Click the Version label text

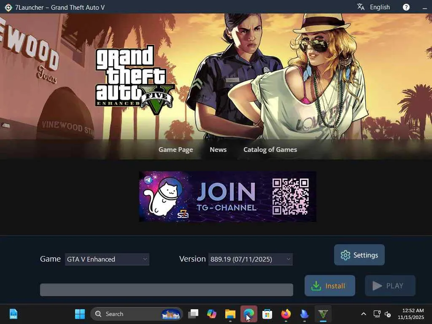[192, 259]
